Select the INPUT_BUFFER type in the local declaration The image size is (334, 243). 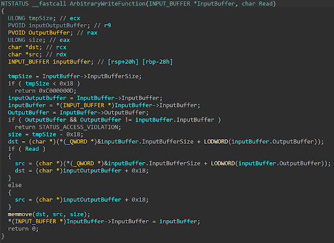coord(29,62)
